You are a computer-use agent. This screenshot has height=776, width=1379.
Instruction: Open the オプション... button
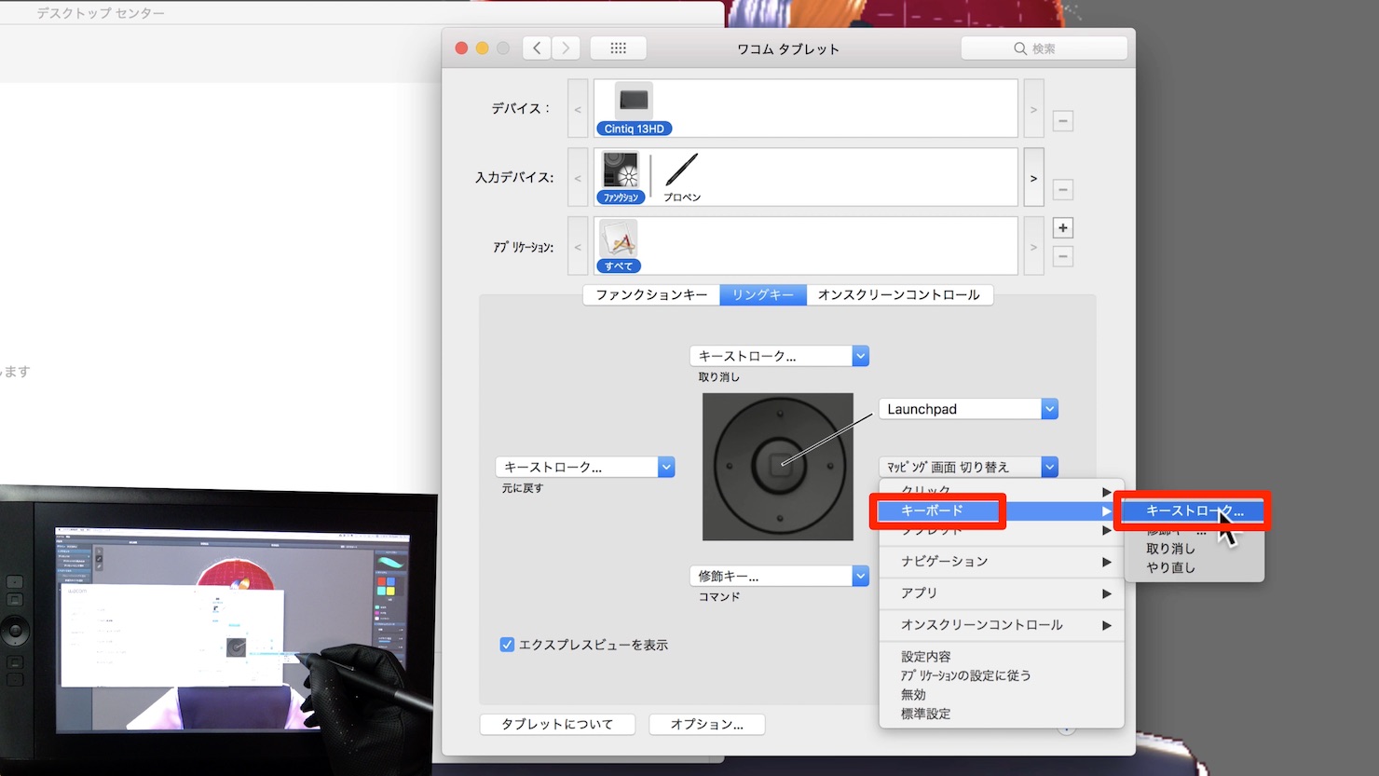coord(707,724)
